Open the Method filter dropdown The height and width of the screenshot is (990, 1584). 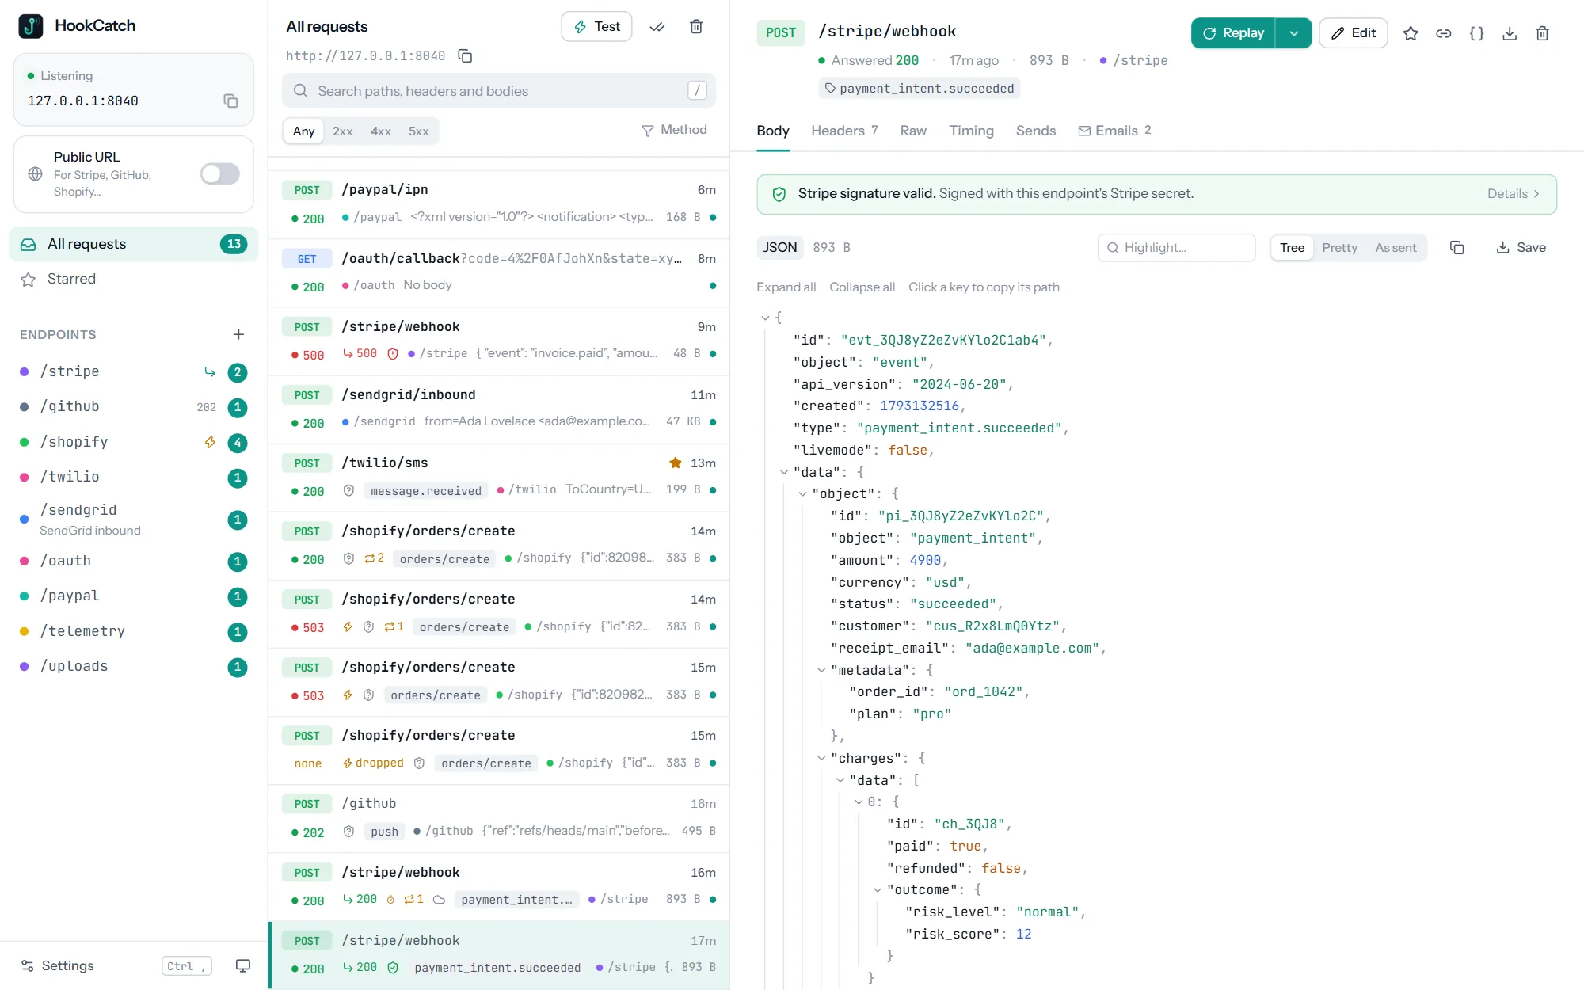pos(674,130)
